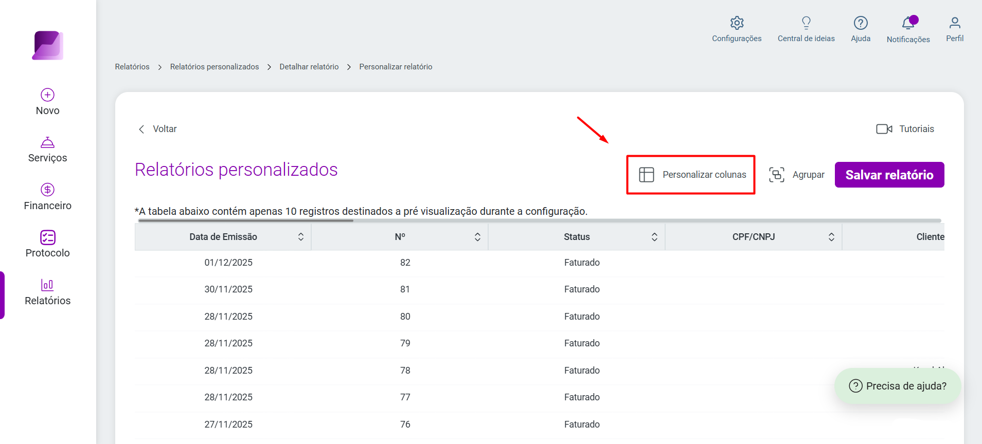Click the Agrupar group icon
This screenshot has width=982, height=444.
(x=777, y=175)
